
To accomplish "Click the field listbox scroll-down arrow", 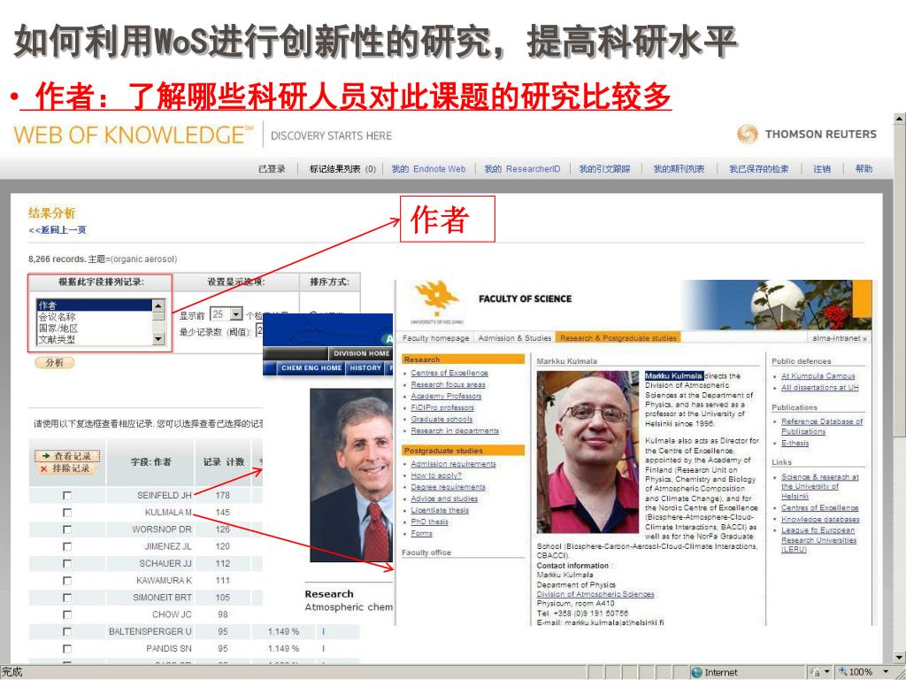I will (x=158, y=339).
